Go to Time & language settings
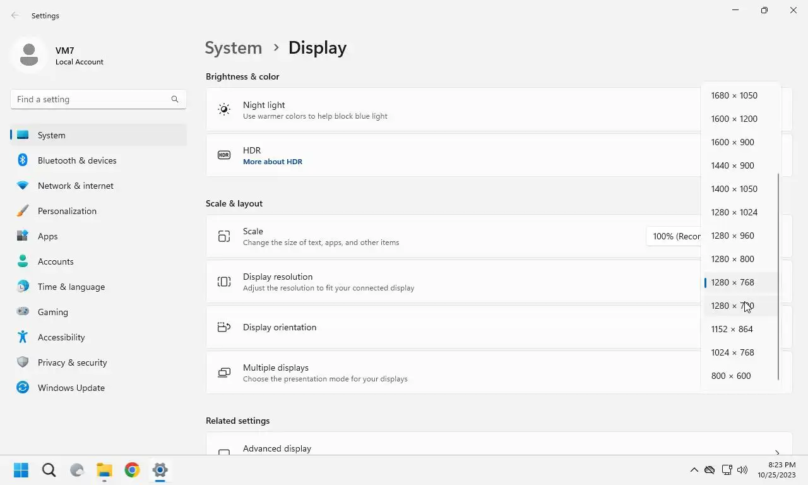 (x=71, y=287)
